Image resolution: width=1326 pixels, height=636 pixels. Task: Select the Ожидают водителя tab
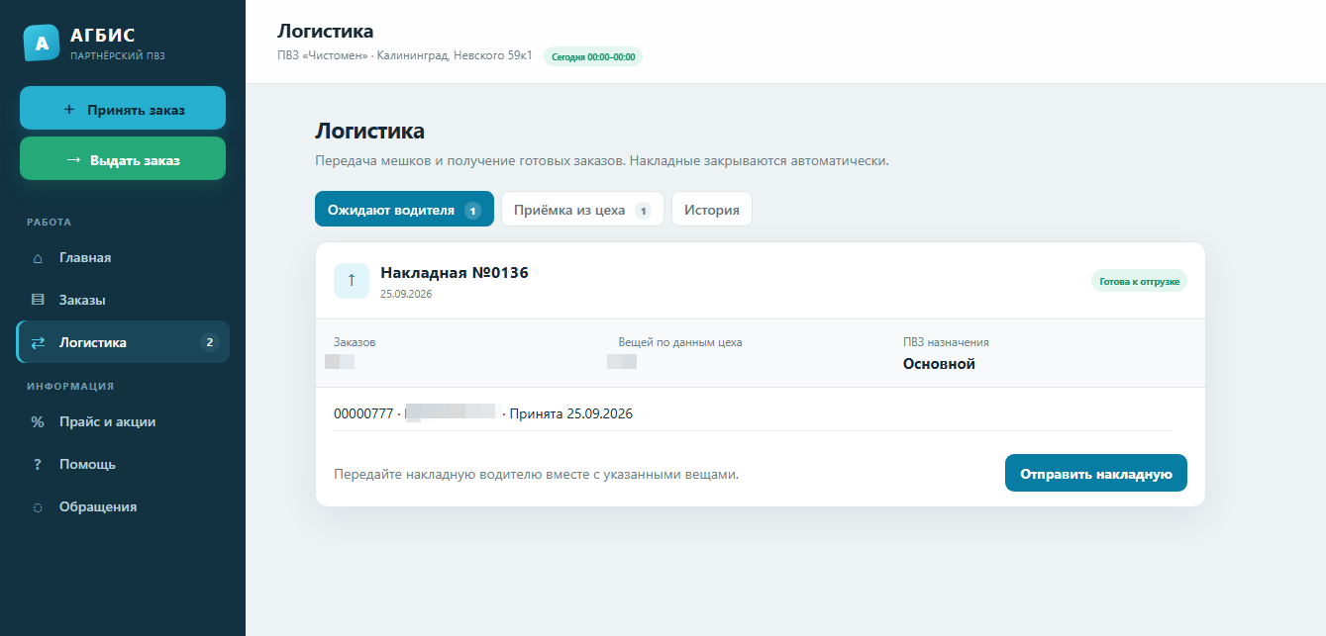(x=404, y=210)
